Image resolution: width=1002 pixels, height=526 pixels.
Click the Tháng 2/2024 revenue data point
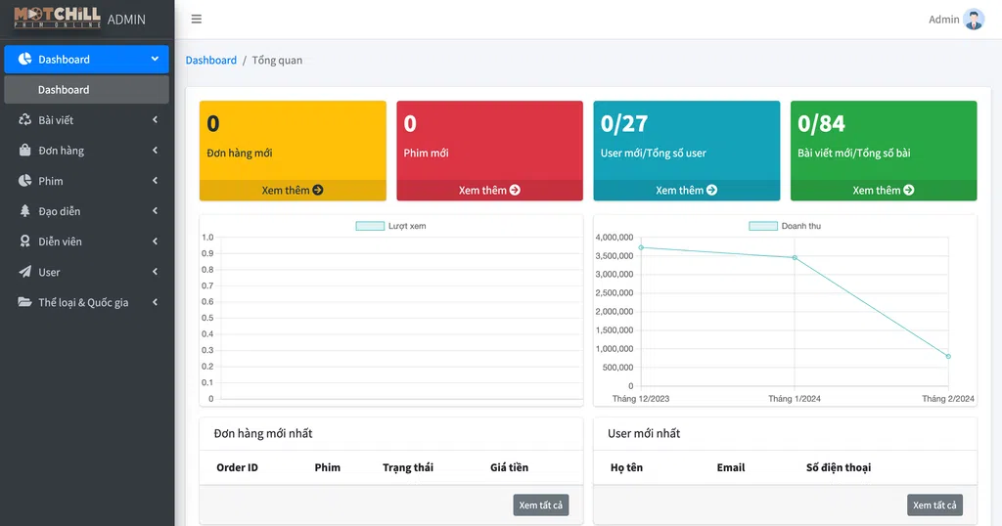pyautogui.click(x=948, y=356)
